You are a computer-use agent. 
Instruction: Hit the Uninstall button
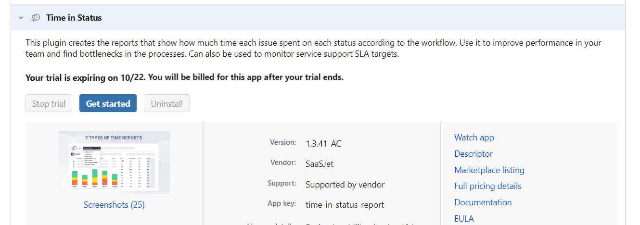coord(167,103)
